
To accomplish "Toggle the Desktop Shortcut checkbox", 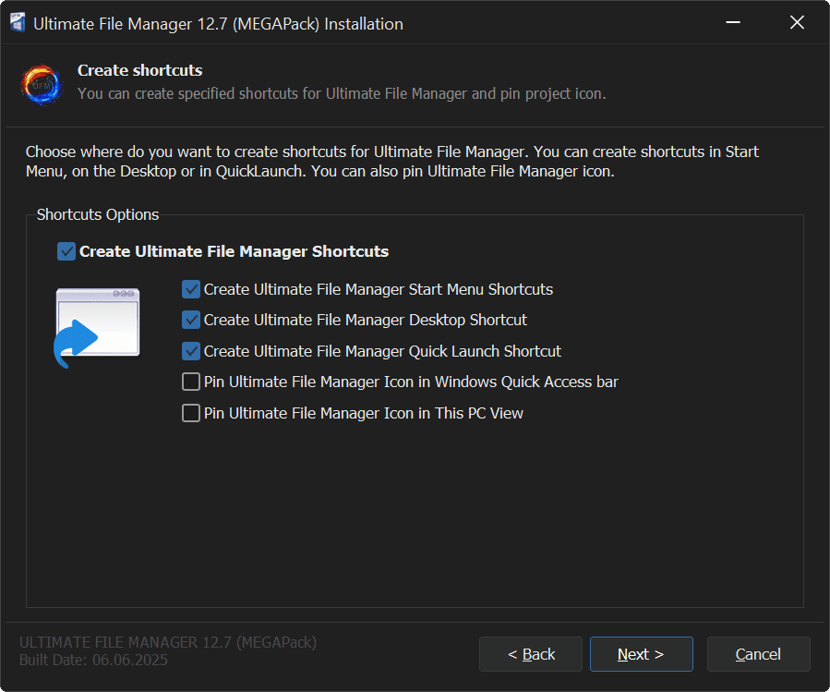I will (191, 320).
